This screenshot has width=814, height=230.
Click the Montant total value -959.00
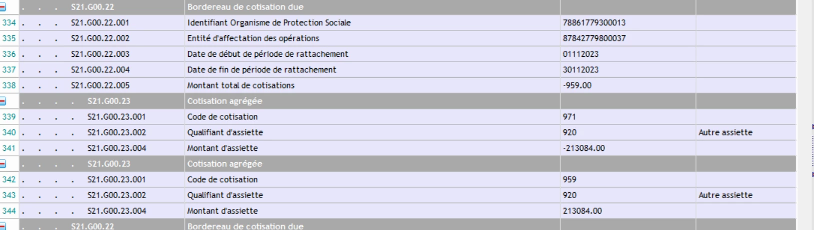577,86
